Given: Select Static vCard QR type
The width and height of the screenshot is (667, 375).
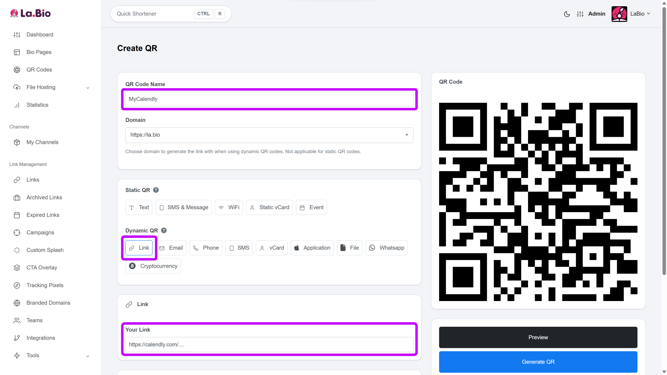Looking at the screenshot, I should 269,207.
